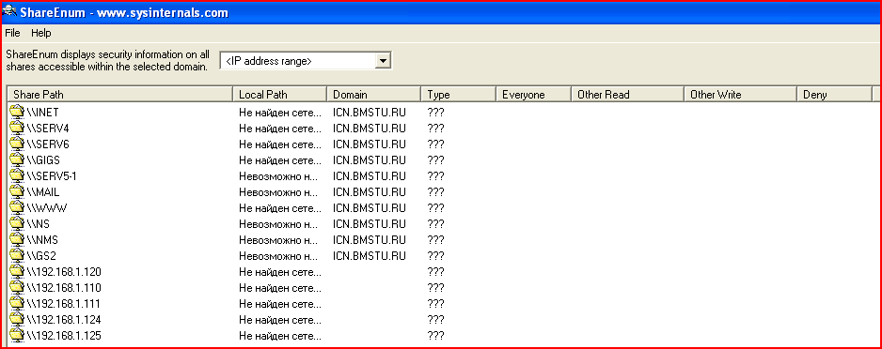Select the \\SERV4 share path text
The image size is (882, 349).
[48, 128]
